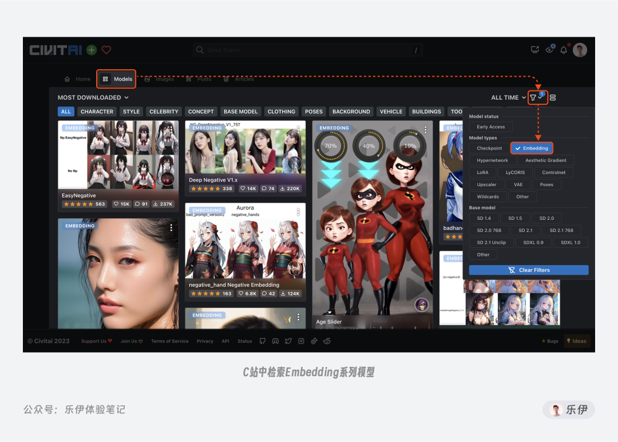Open the Models tab

click(x=116, y=79)
